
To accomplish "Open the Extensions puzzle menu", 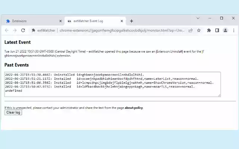I will pyautogui.click(x=209, y=31).
